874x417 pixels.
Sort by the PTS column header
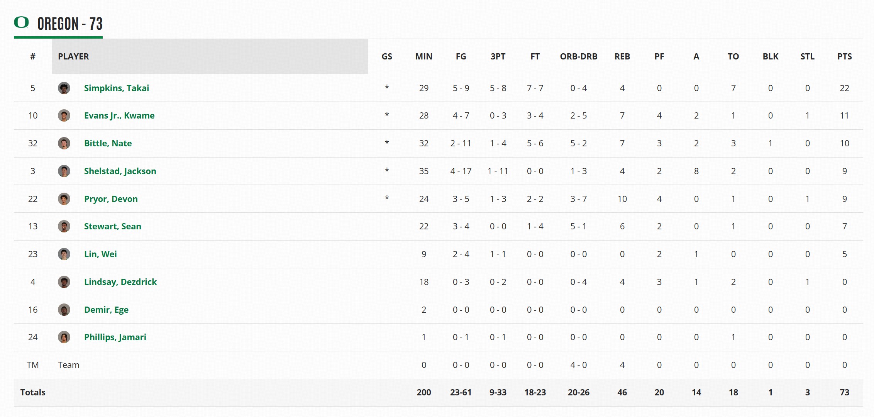coord(844,56)
